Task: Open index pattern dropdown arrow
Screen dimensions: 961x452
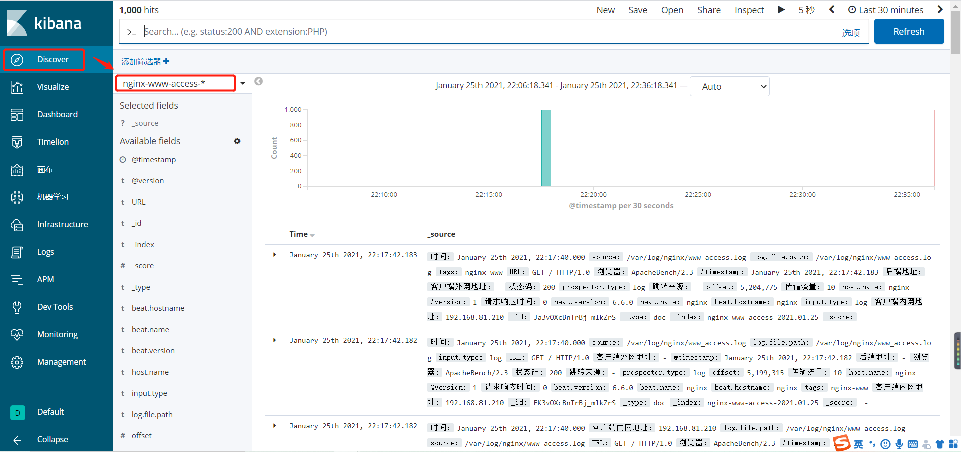Action: tap(243, 84)
